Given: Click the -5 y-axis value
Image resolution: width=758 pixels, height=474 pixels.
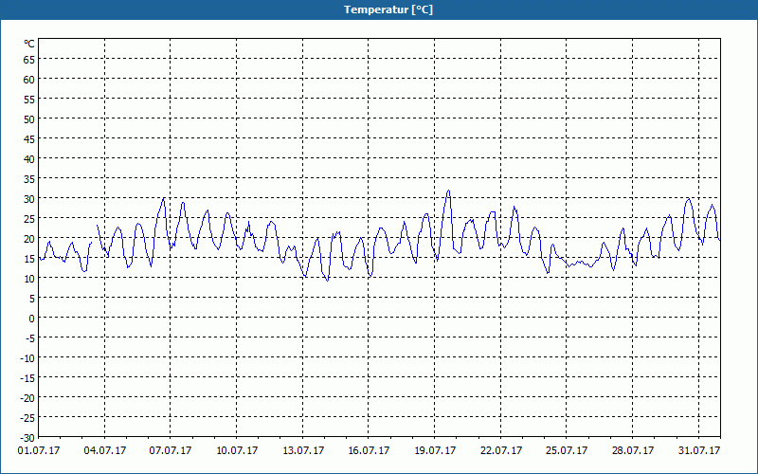Looking at the screenshot, I should coord(30,338).
